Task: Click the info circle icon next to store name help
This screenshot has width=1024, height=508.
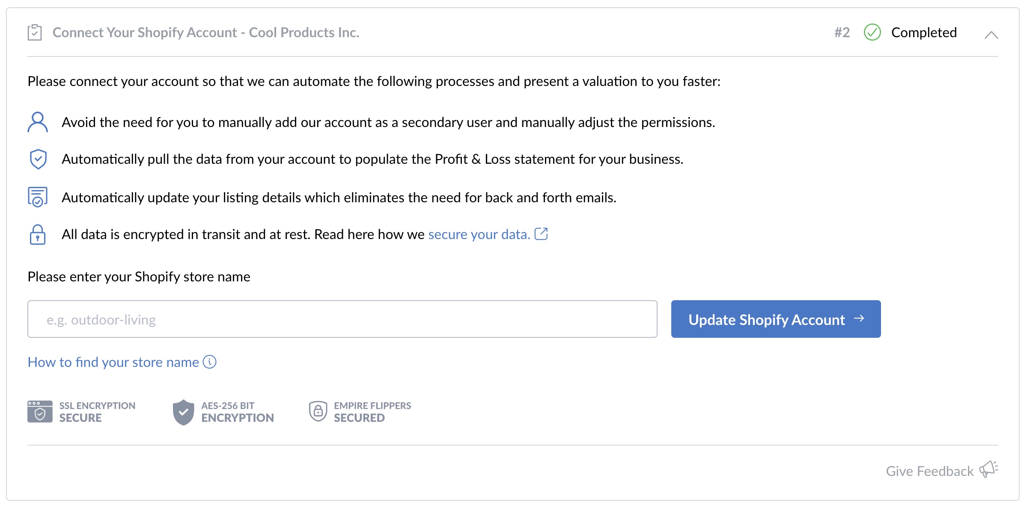Action: (x=209, y=362)
